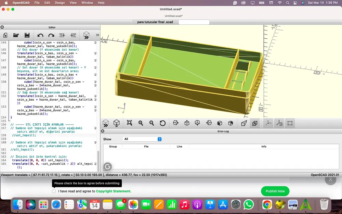
Task: Open Safari from the Dock
Action: click(x=56, y=205)
